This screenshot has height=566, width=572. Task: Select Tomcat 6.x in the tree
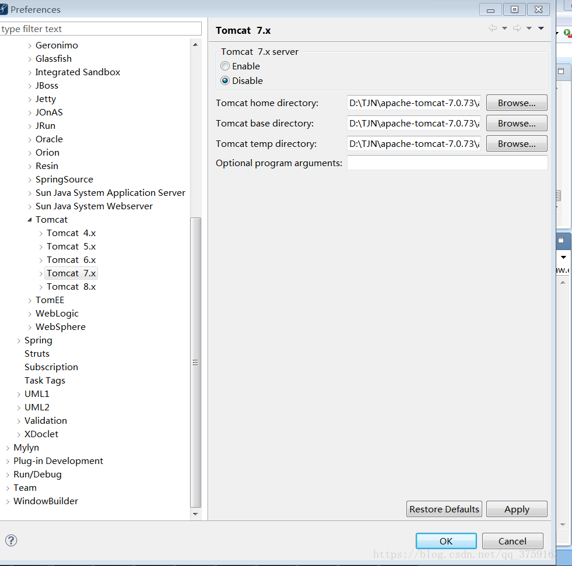tap(71, 259)
